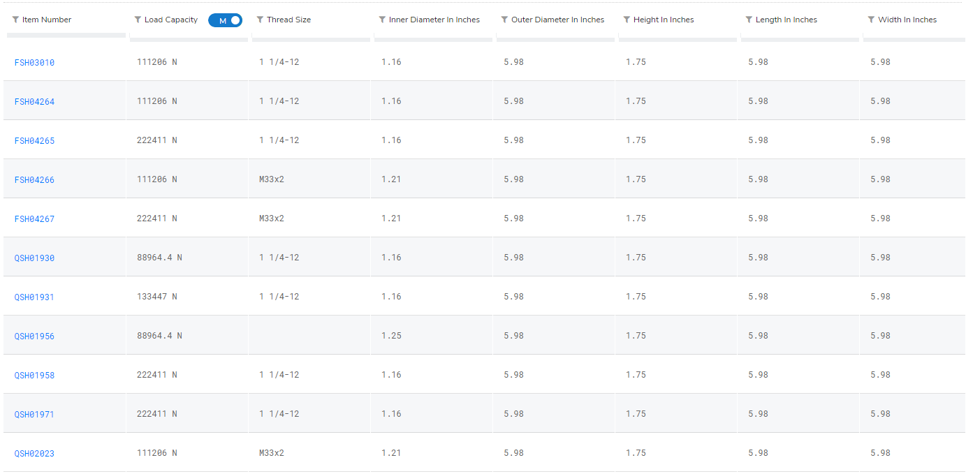Screen dimensions: 966x474
Task: Open item FSH04267 link
Action: pyautogui.click(x=34, y=219)
